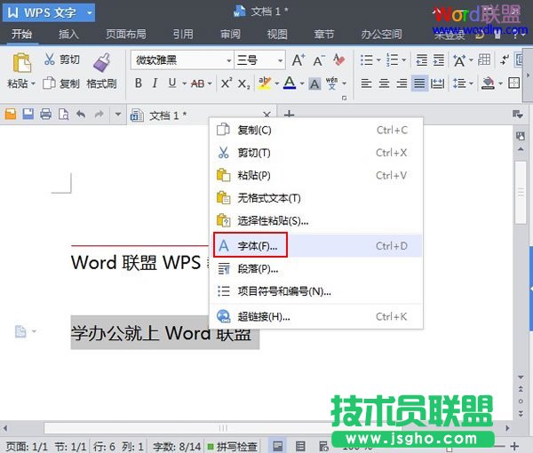
Task: Select 字体(F)... in context menu
Action: (x=315, y=246)
